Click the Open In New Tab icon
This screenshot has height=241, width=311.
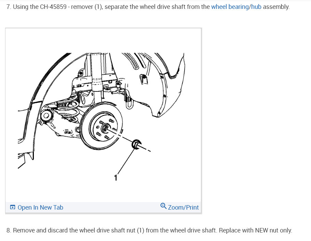pyautogui.click(x=13, y=207)
